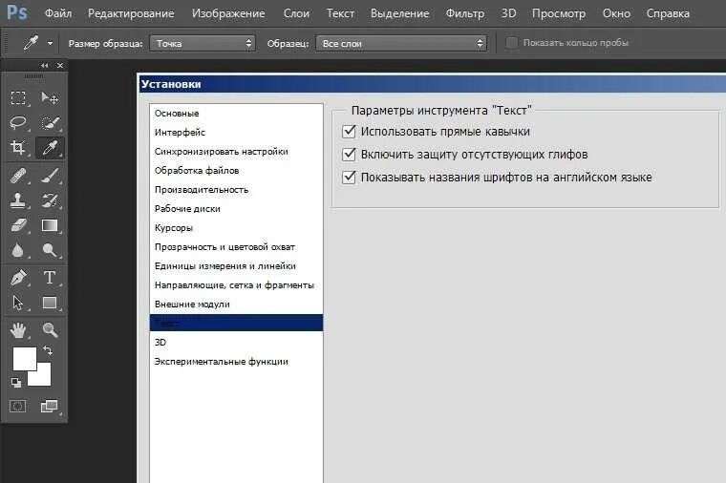726x483 pixels.
Task: Select the Path Selection tool
Action: coord(18,303)
